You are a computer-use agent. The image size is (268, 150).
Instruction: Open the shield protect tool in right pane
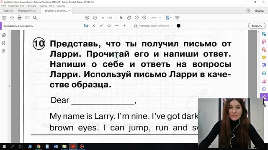click(264, 89)
